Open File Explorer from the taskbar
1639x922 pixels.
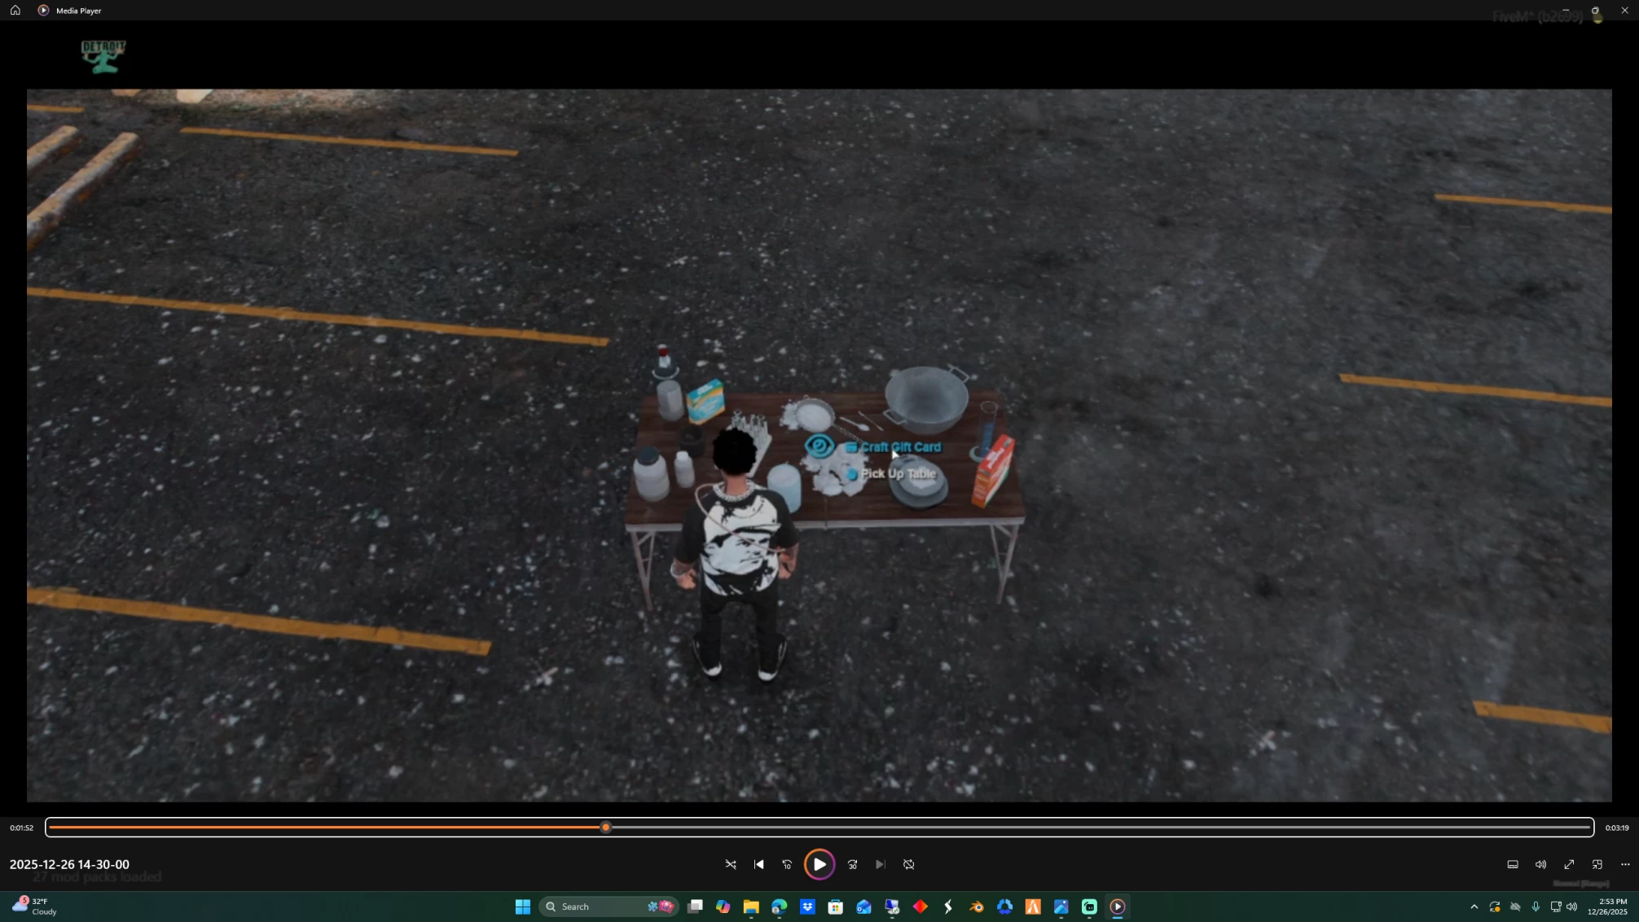tap(751, 907)
